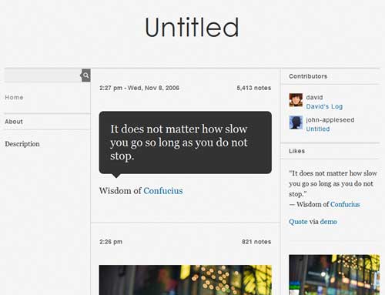Open the About menu item

tap(14, 122)
